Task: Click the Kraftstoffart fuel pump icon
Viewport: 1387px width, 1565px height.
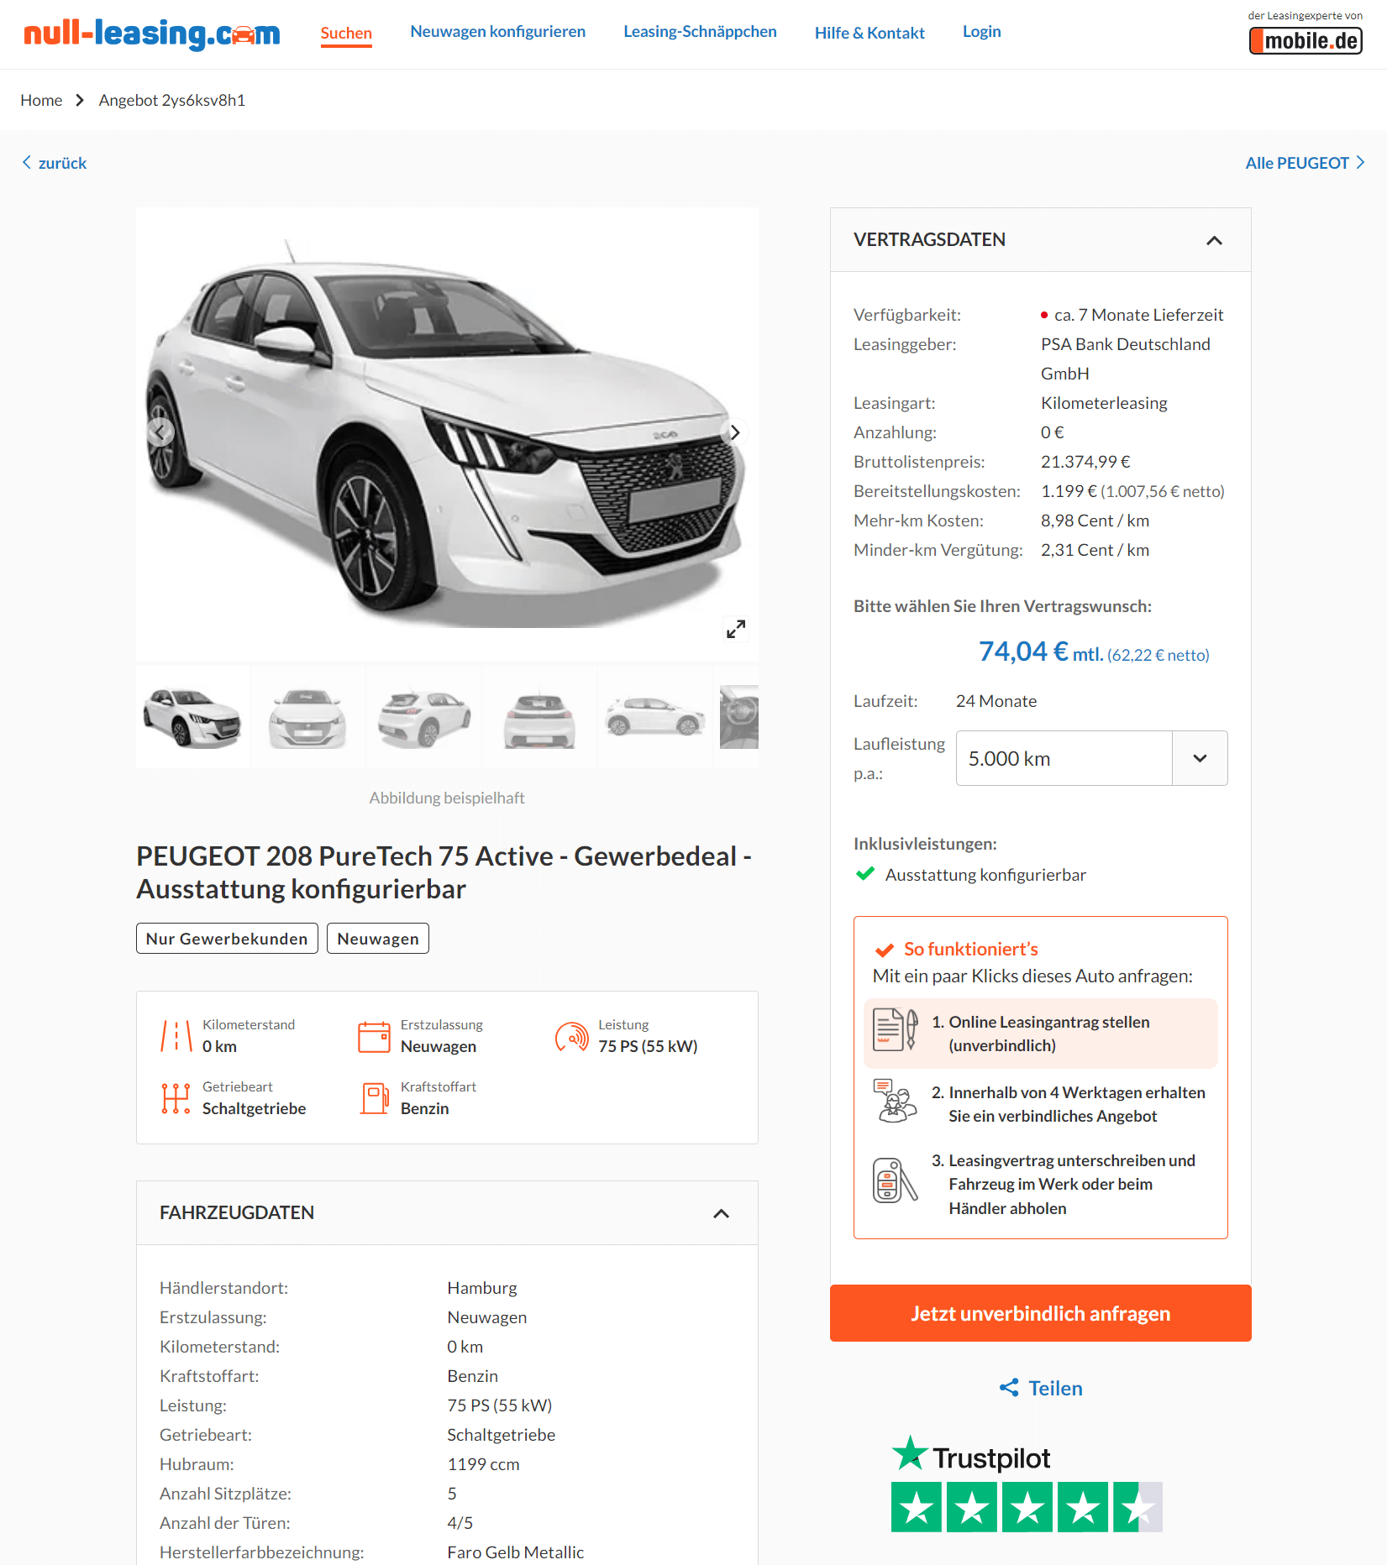Action: [375, 1098]
